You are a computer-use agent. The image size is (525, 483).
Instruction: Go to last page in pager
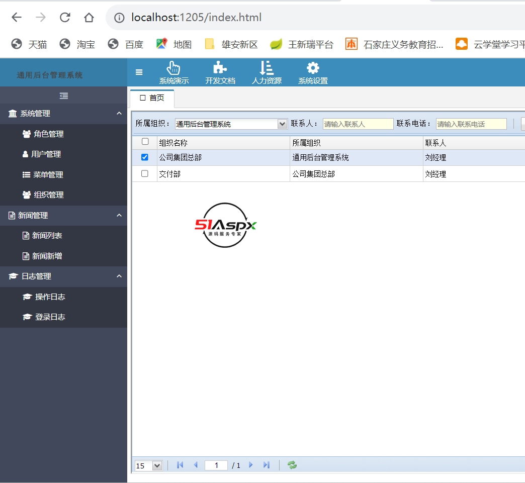tap(267, 465)
